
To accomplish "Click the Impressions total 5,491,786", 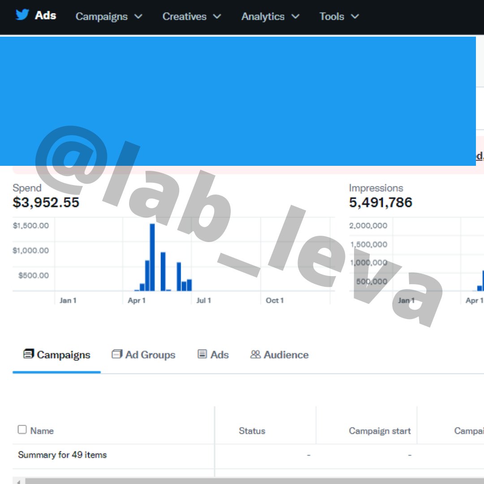I will (380, 203).
